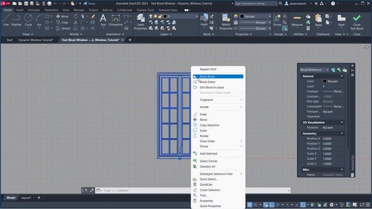This screenshot has width=372, height=209.
Task: Click the keyword search box in title bar
Action: 256,3
